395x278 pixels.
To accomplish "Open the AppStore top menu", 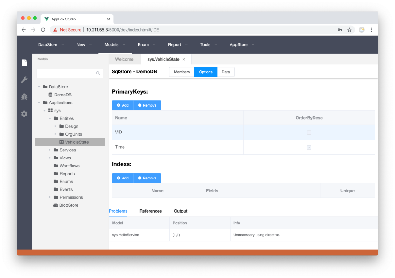I will 242,44.
